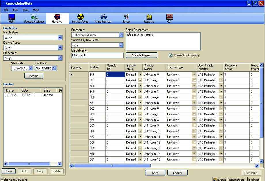Click the Events icon in the status bar
The width and height of the screenshot is (265, 181).
(x=215, y=179)
